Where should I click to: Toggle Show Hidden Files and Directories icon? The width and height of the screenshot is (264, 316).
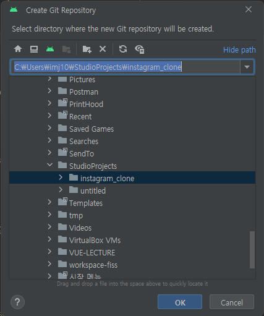click(x=140, y=49)
